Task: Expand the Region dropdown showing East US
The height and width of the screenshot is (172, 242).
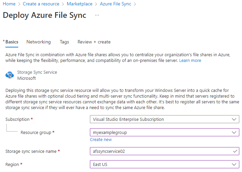Action: click(234, 164)
